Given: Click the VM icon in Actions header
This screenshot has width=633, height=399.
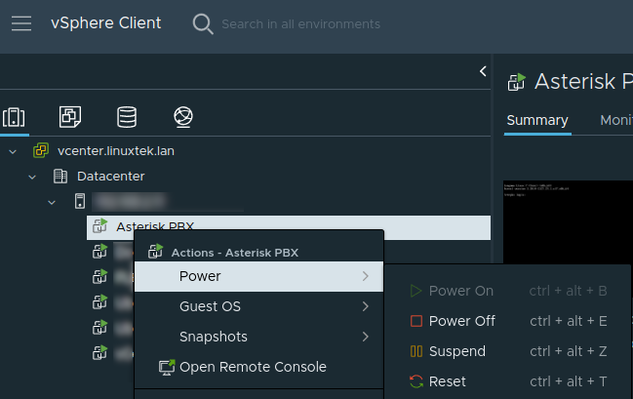Looking at the screenshot, I should click(155, 251).
